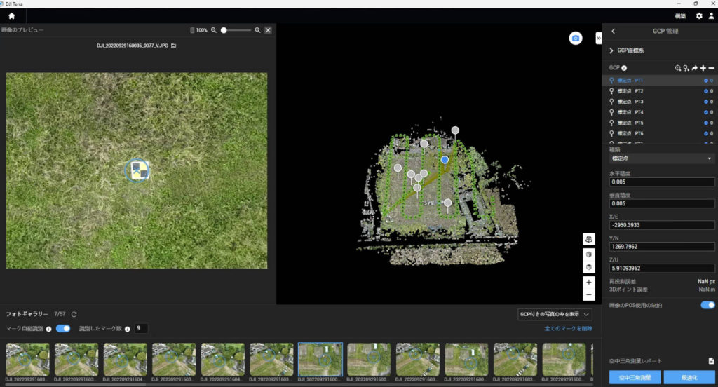Toggle 画像のPOS使用の制約 switch
718x387 pixels.
[x=707, y=305]
